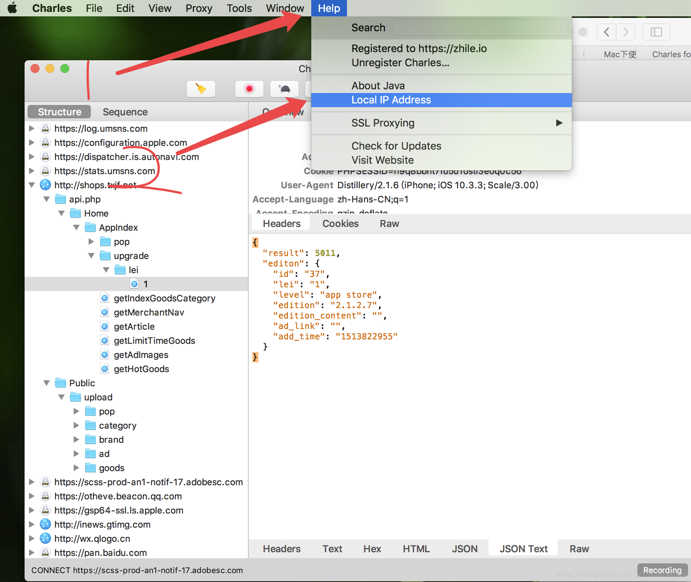Toggle the red record button
This screenshot has width=691, height=582.
point(249,89)
